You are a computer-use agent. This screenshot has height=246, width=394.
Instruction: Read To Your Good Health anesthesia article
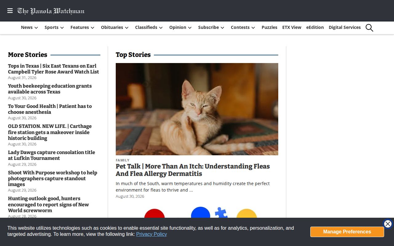(50, 109)
